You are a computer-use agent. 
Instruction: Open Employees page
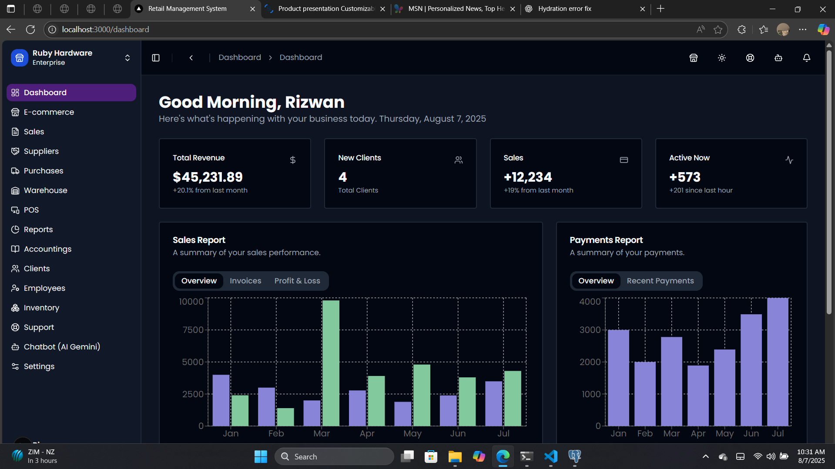tap(71, 288)
